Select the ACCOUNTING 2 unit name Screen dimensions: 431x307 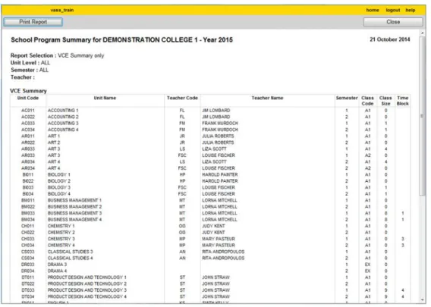click(63, 117)
